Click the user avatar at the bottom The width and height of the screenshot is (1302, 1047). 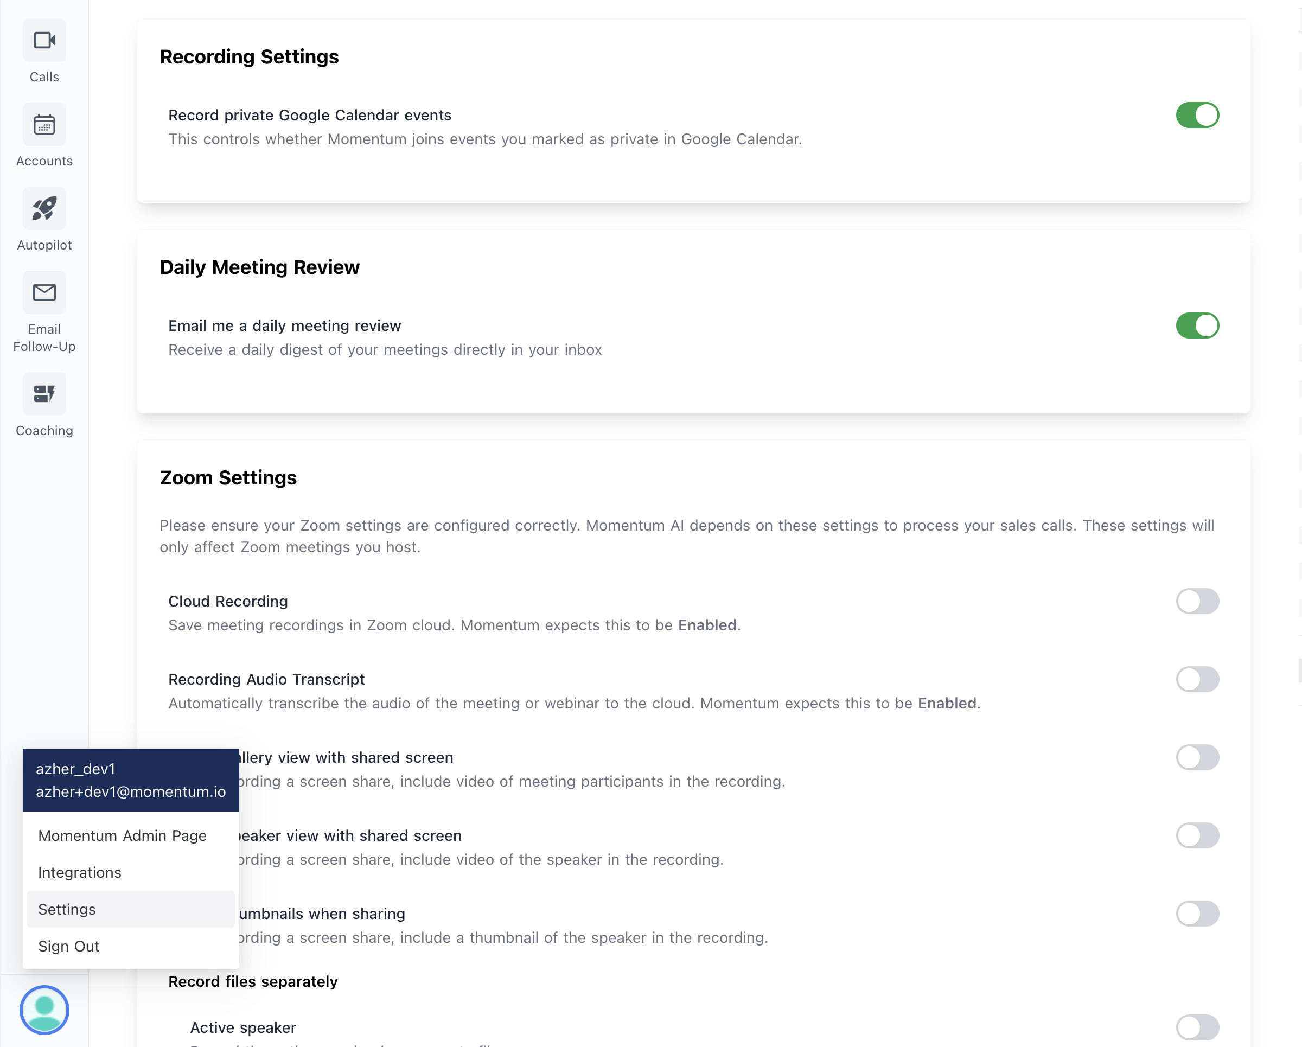(44, 1010)
